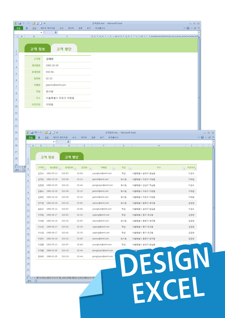Click the front window formula bar input
This screenshot has height=318, width=225.
[141, 141]
